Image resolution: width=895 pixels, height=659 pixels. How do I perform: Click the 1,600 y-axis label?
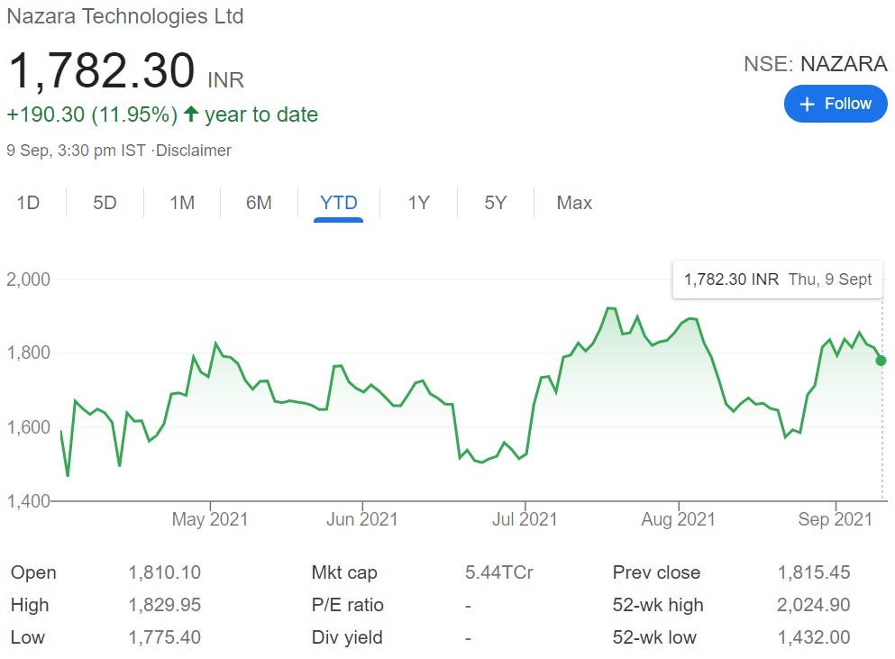tap(28, 426)
